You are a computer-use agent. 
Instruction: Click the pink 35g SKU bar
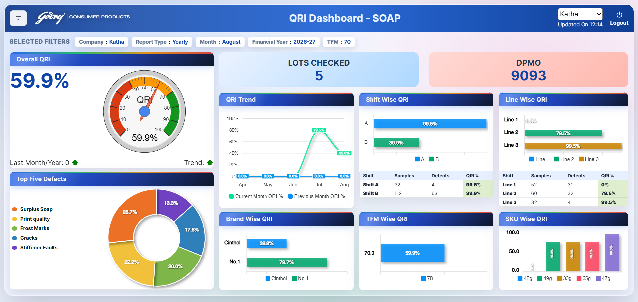[x=592, y=257]
